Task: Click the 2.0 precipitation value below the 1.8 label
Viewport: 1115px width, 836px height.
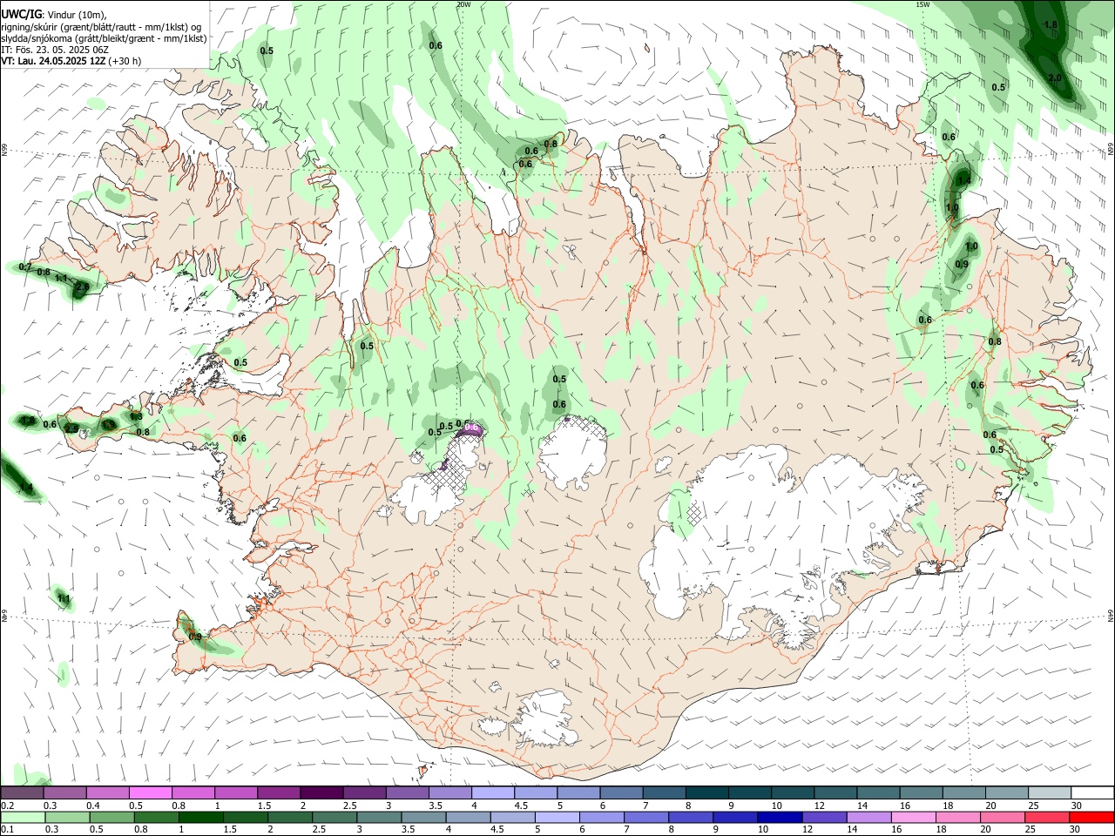Action: (x=1054, y=78)
